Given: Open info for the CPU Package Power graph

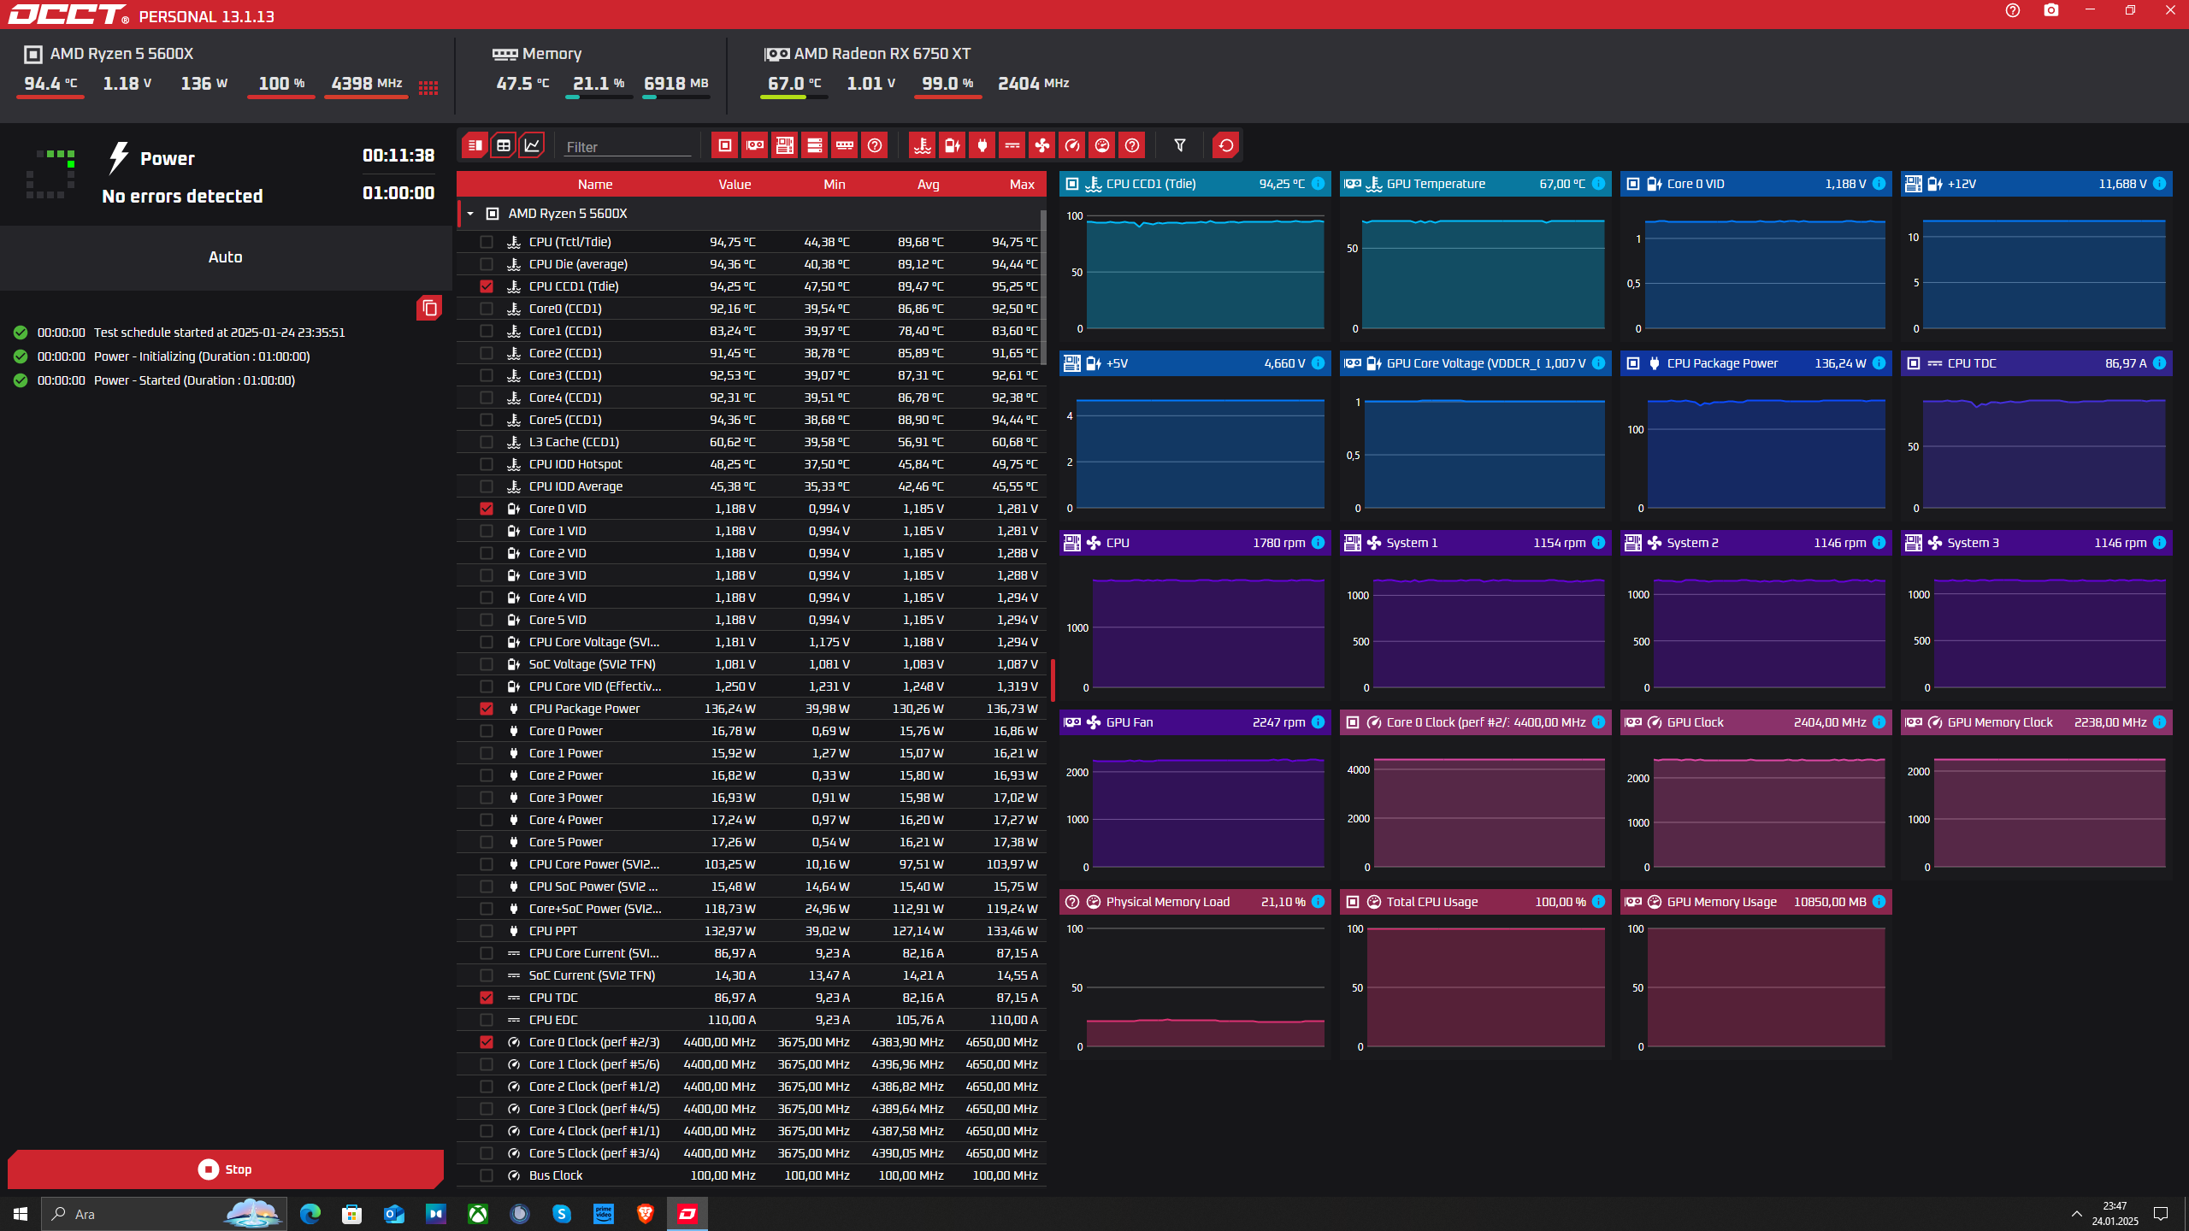Looking at the screenshot, I should 1879,363.
